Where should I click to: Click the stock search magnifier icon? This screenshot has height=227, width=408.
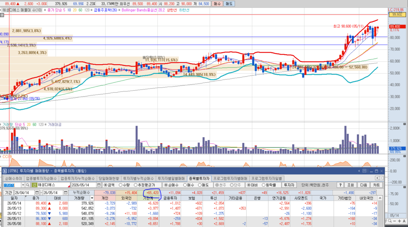click(27, 185)
